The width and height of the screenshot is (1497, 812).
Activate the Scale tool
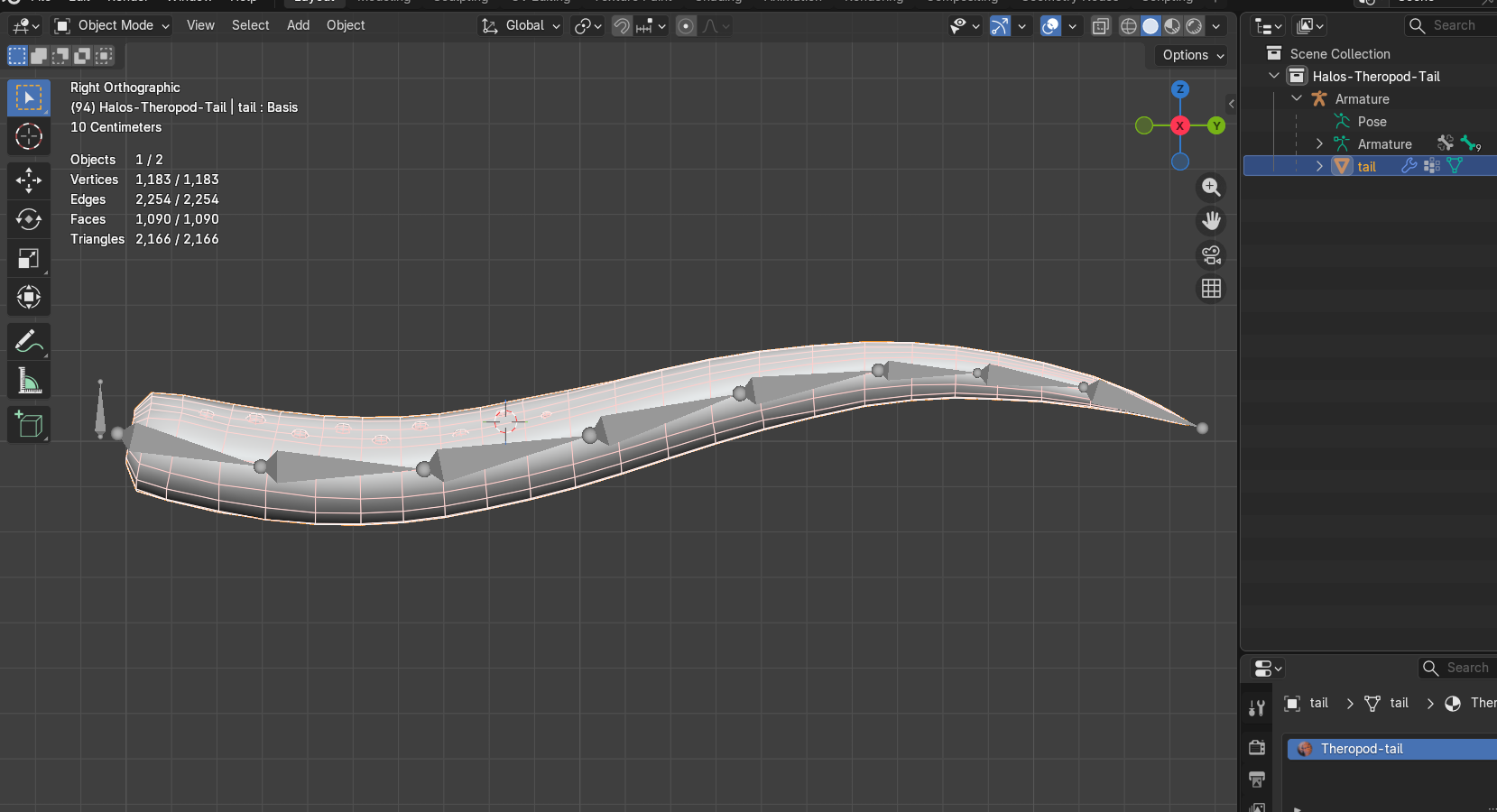(x=29, y=259)
